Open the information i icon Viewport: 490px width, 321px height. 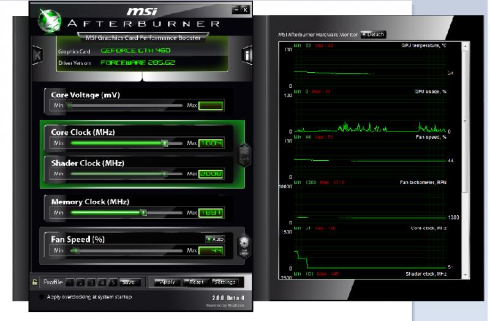pos(247,55)
